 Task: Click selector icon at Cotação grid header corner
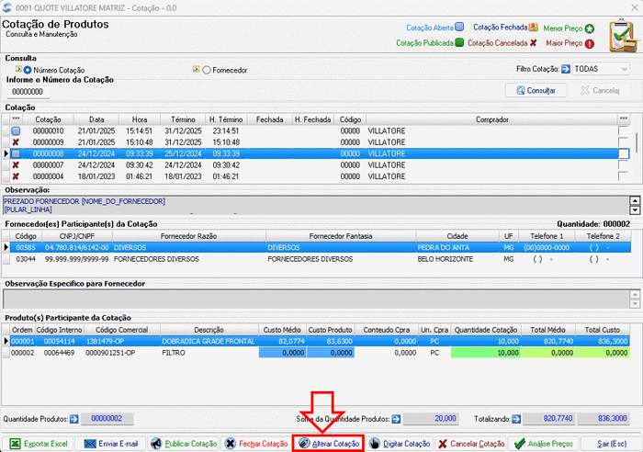point(16,119)
